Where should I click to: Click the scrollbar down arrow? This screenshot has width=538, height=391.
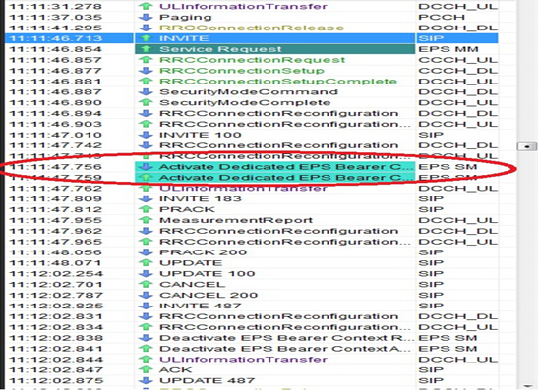(x=526, y=386)
